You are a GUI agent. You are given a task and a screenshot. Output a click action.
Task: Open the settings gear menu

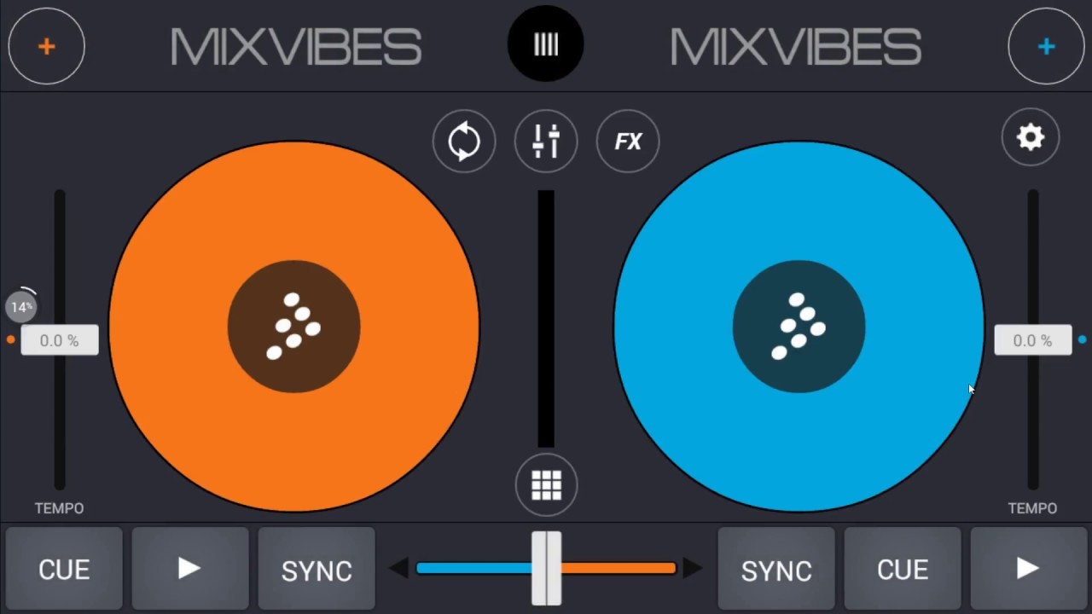pos(1030,136)
